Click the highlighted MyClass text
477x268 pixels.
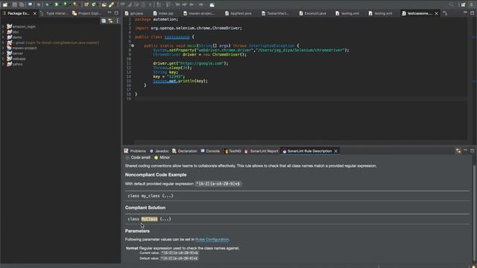coord(149,219)
